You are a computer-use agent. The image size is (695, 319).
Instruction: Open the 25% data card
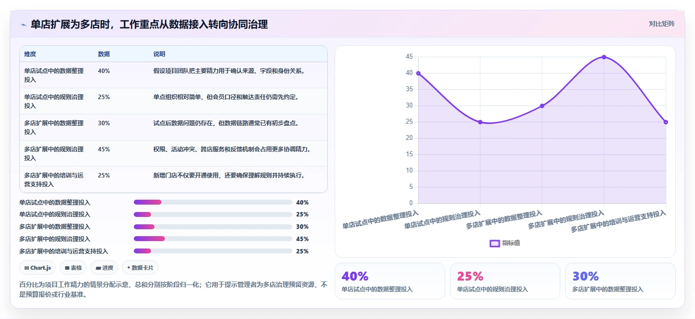click(x=505, y=281)
